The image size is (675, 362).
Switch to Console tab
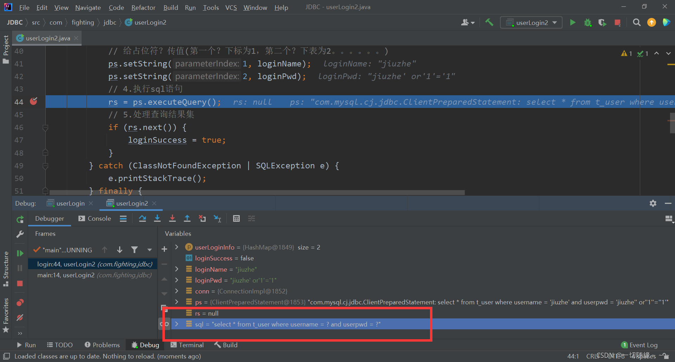(95, 219)
